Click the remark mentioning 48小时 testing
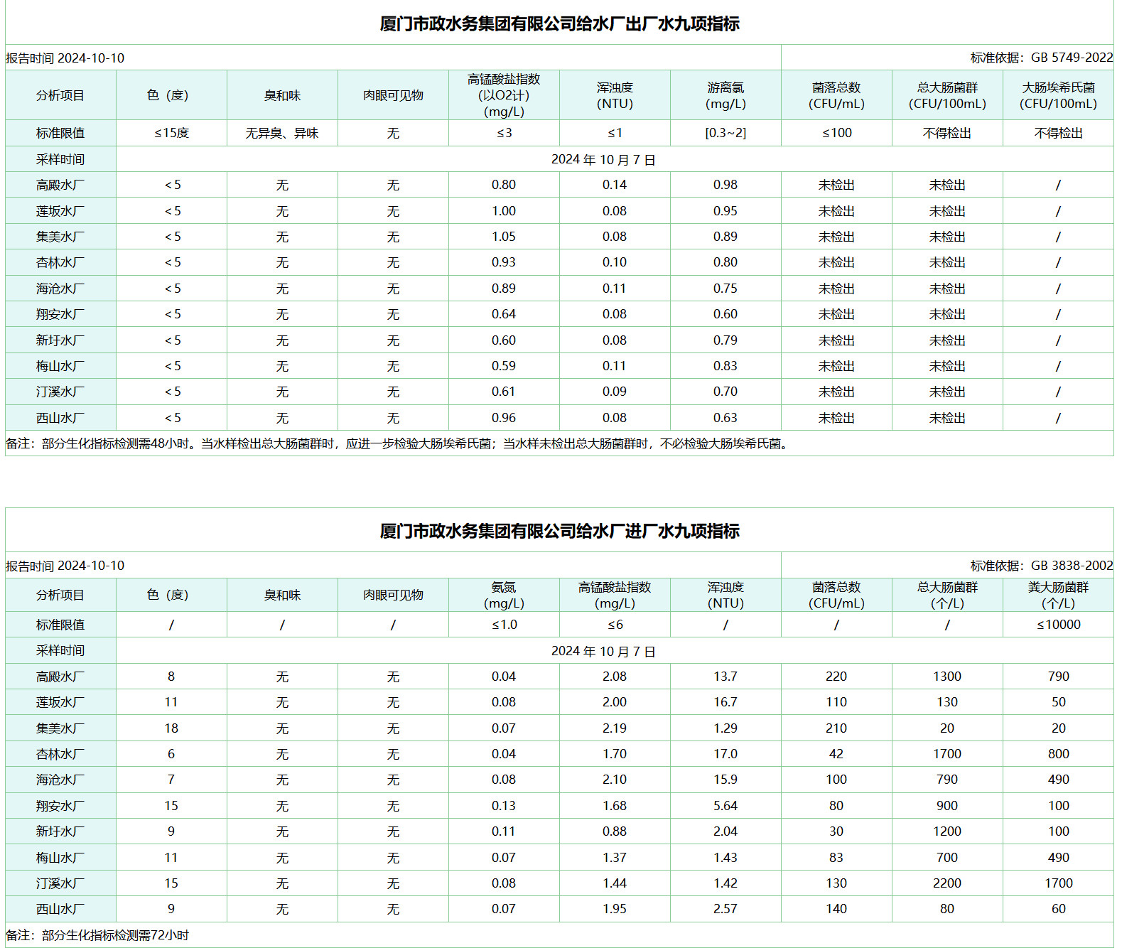 (x=398, y=443)
